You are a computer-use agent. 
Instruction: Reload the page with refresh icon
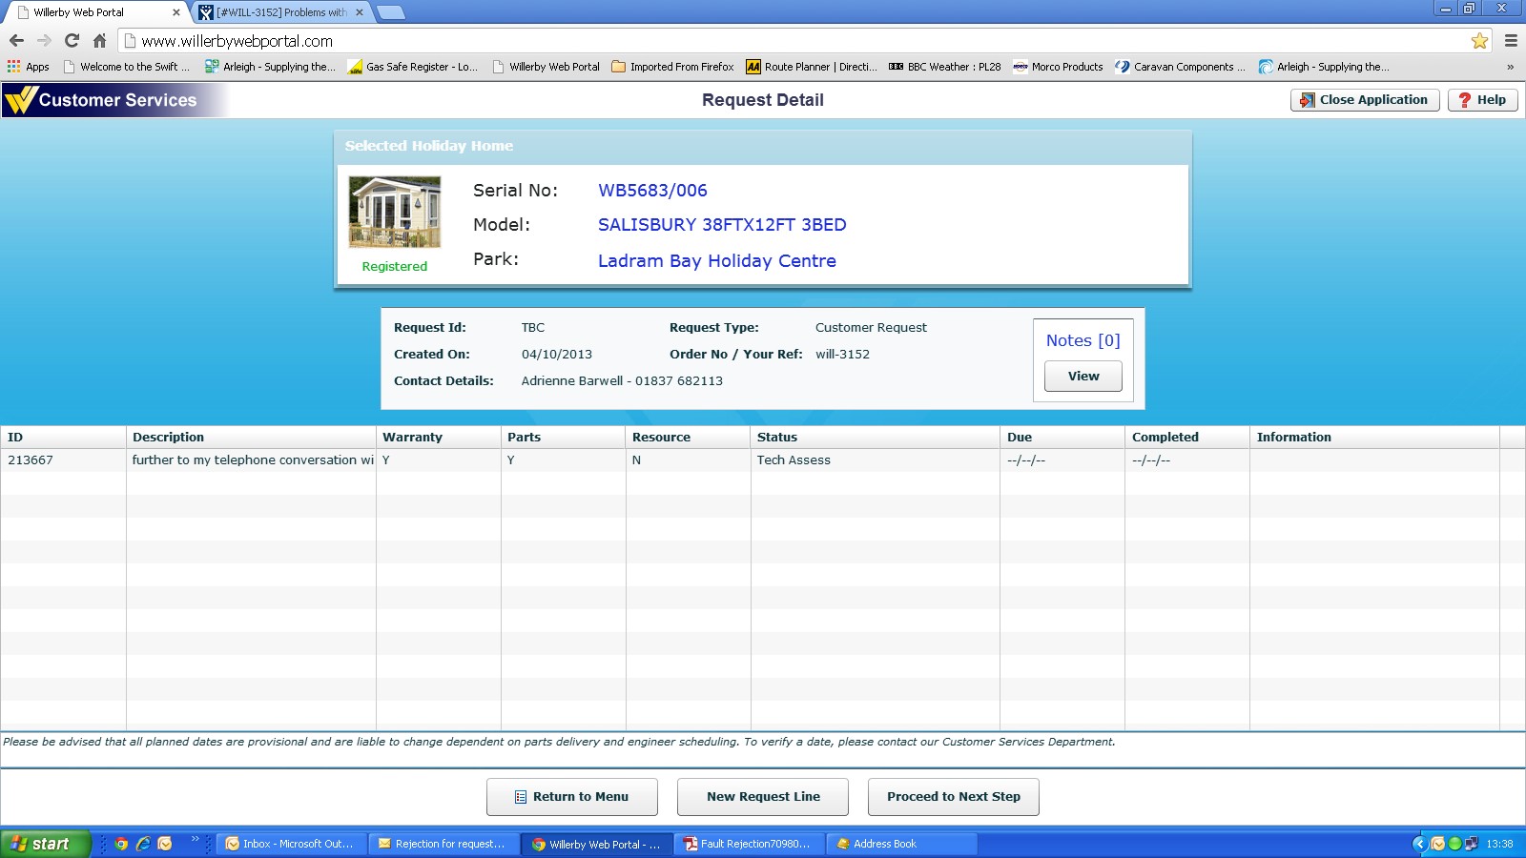point(72,41)
